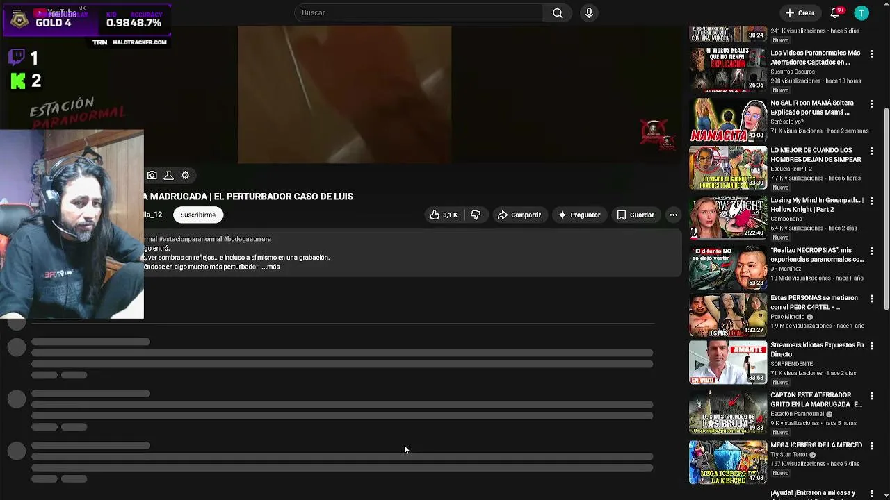Viewport: 890px width, 500px height.
Task: Open options for Estas PERSONAS se metieron video
Action: [x=872, y=299]
